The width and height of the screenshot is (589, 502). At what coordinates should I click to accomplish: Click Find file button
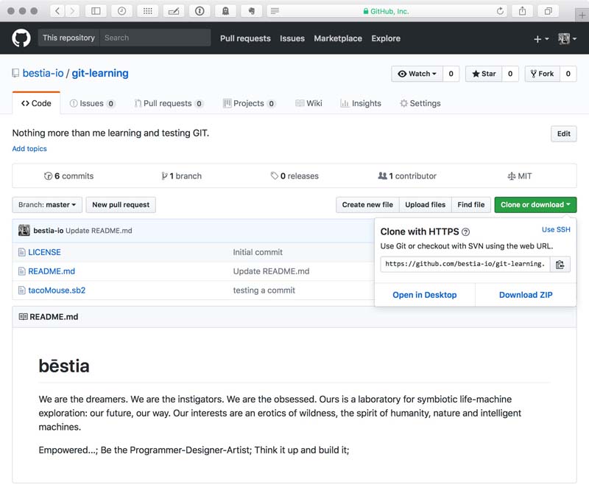(471, 205)
